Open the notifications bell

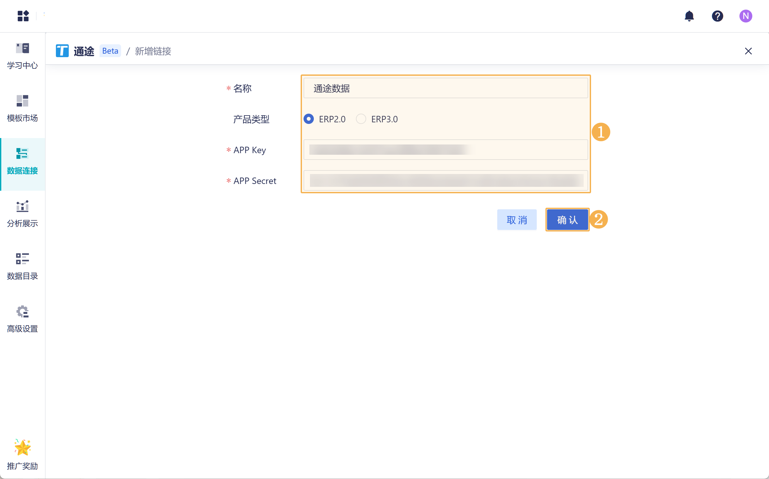coord(689,16)
